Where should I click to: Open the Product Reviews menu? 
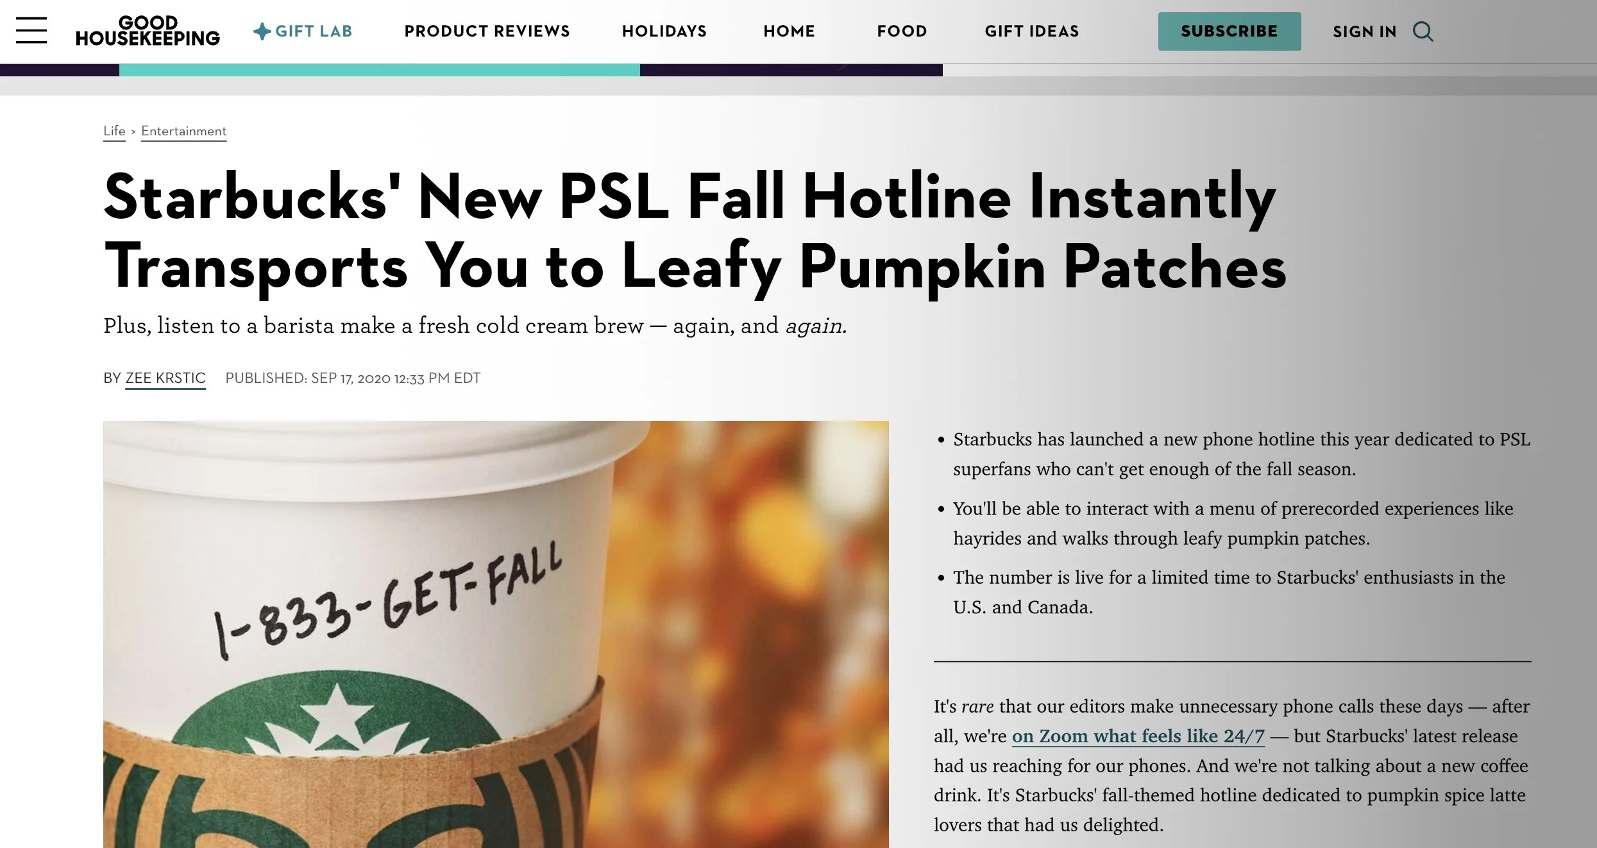487,31
